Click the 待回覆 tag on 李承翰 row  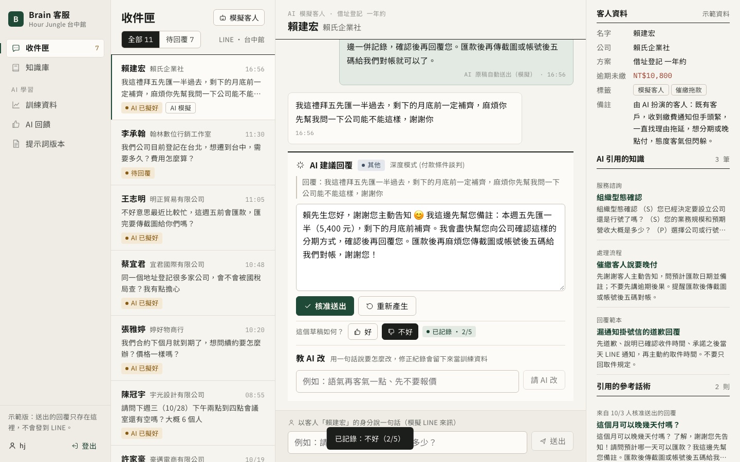click(x=138, y=173)
